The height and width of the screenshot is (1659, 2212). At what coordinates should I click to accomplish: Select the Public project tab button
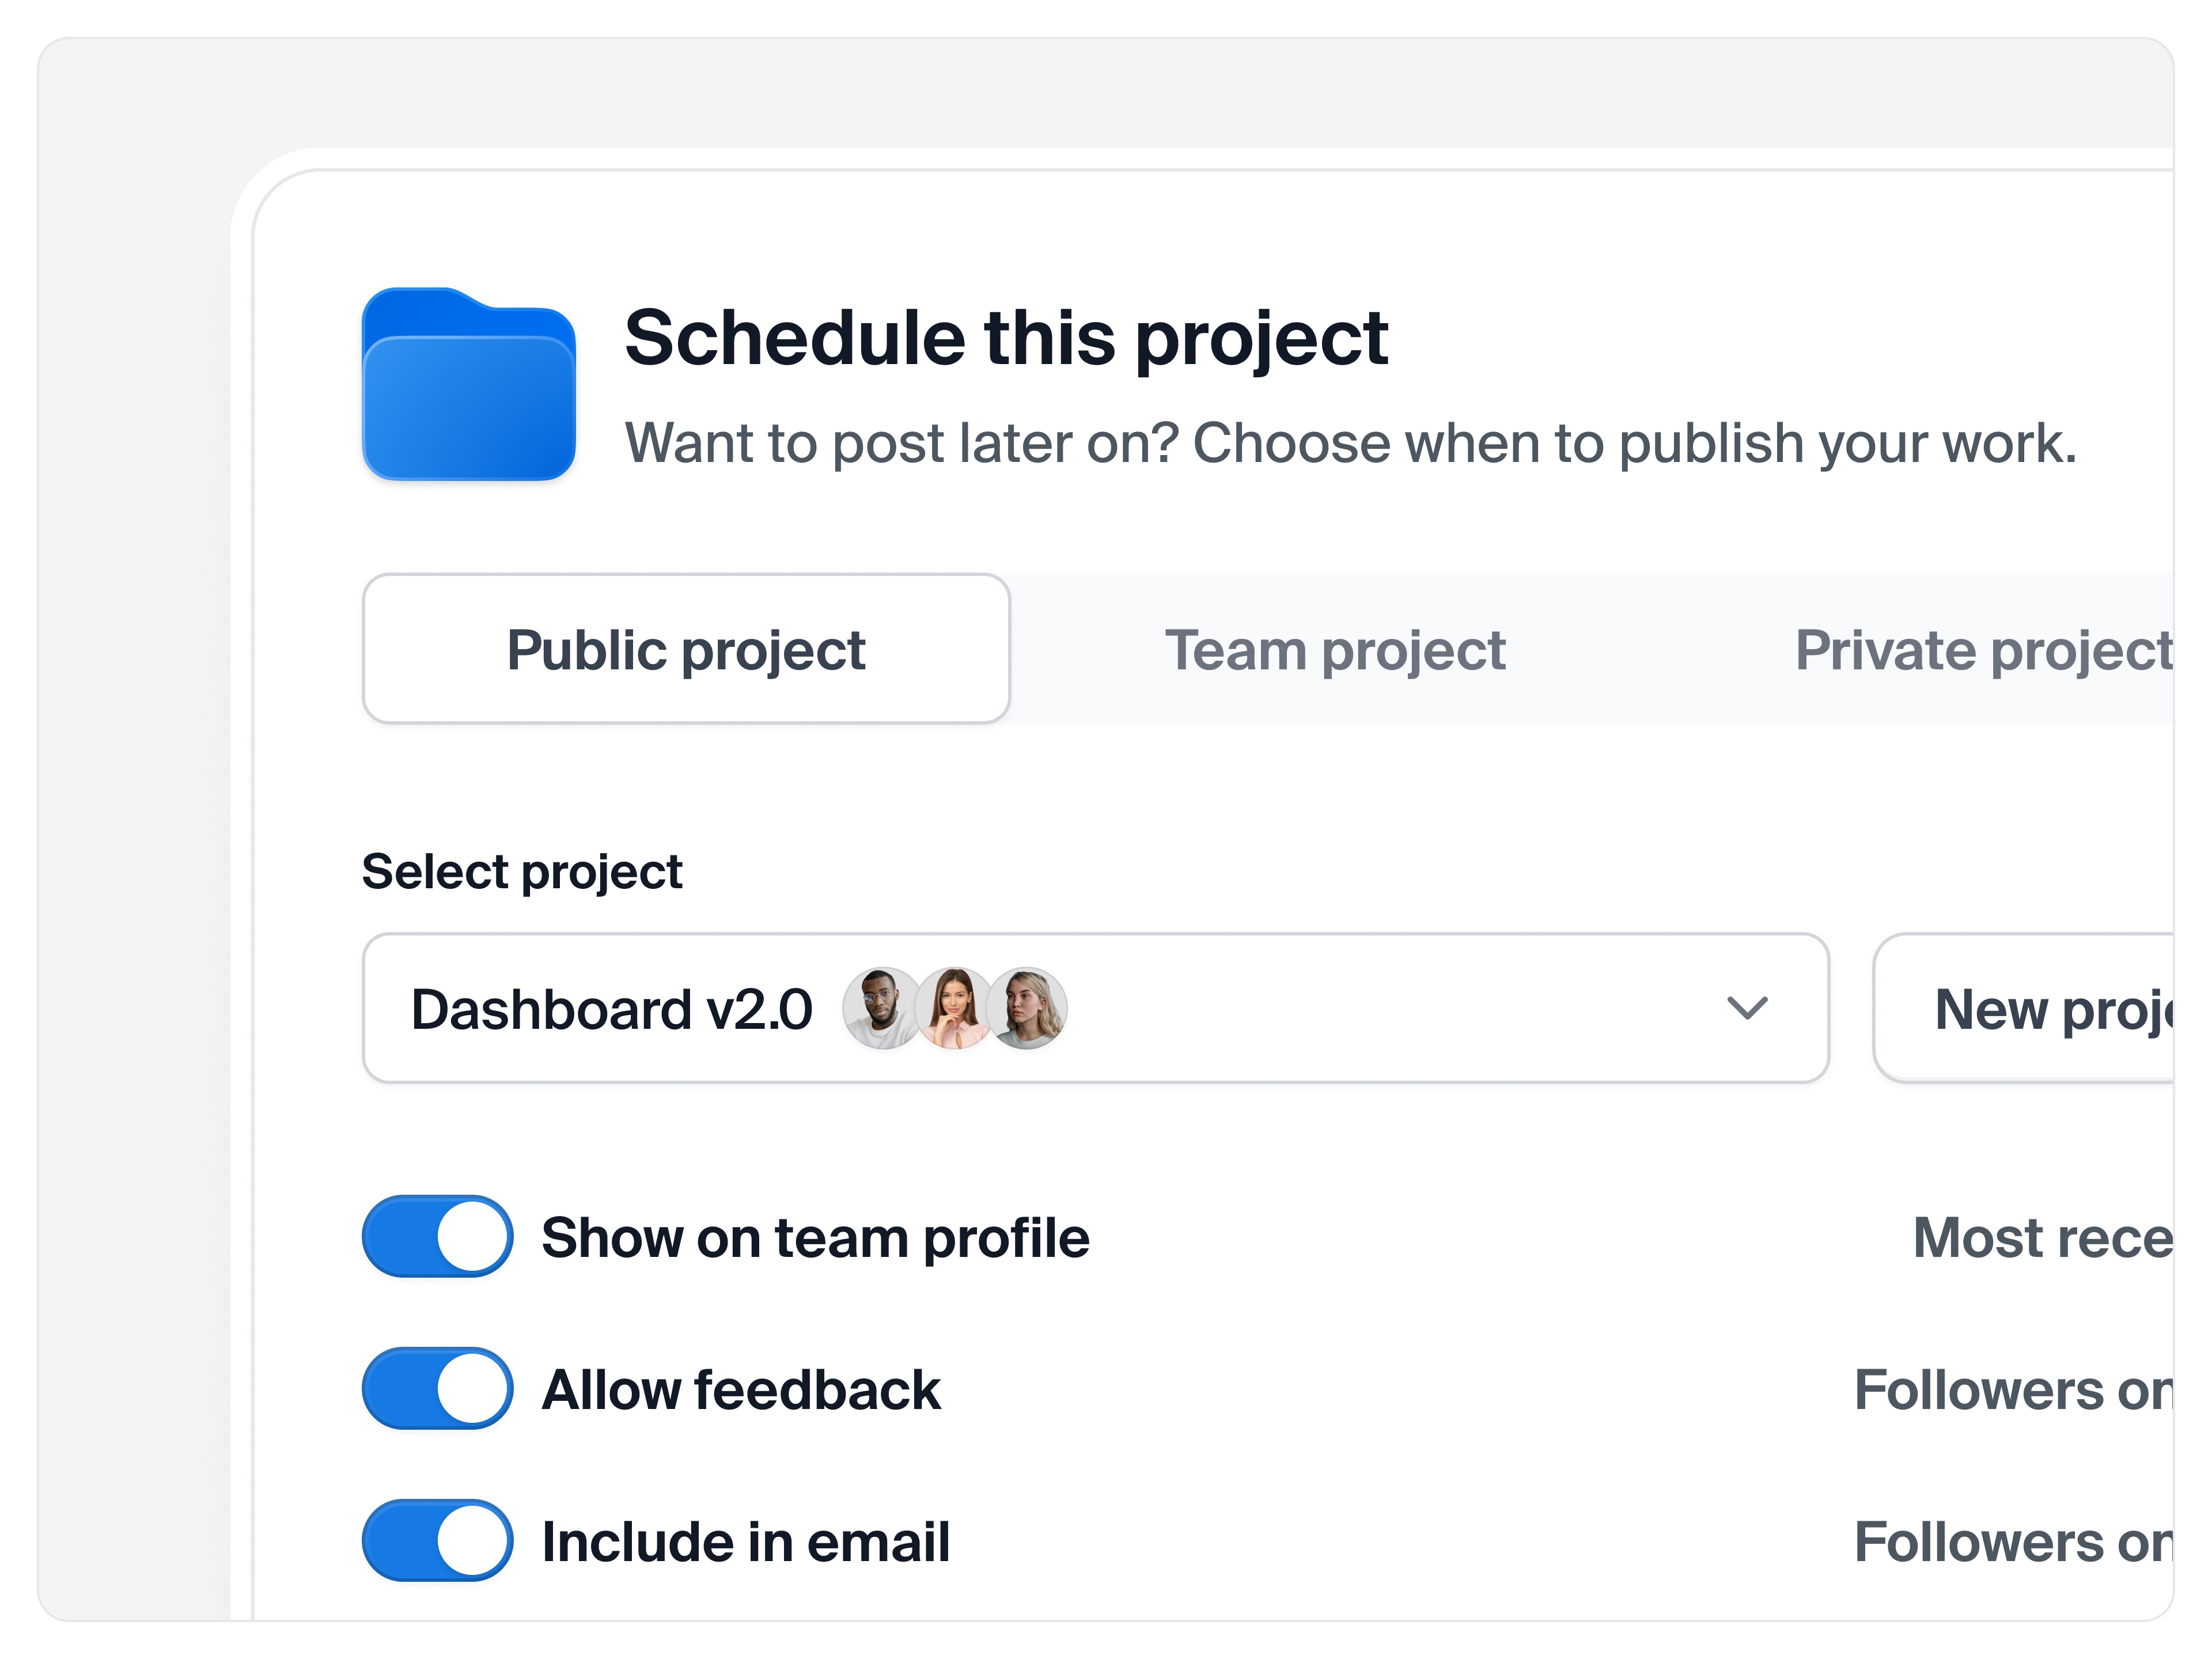tap(686, 650)
